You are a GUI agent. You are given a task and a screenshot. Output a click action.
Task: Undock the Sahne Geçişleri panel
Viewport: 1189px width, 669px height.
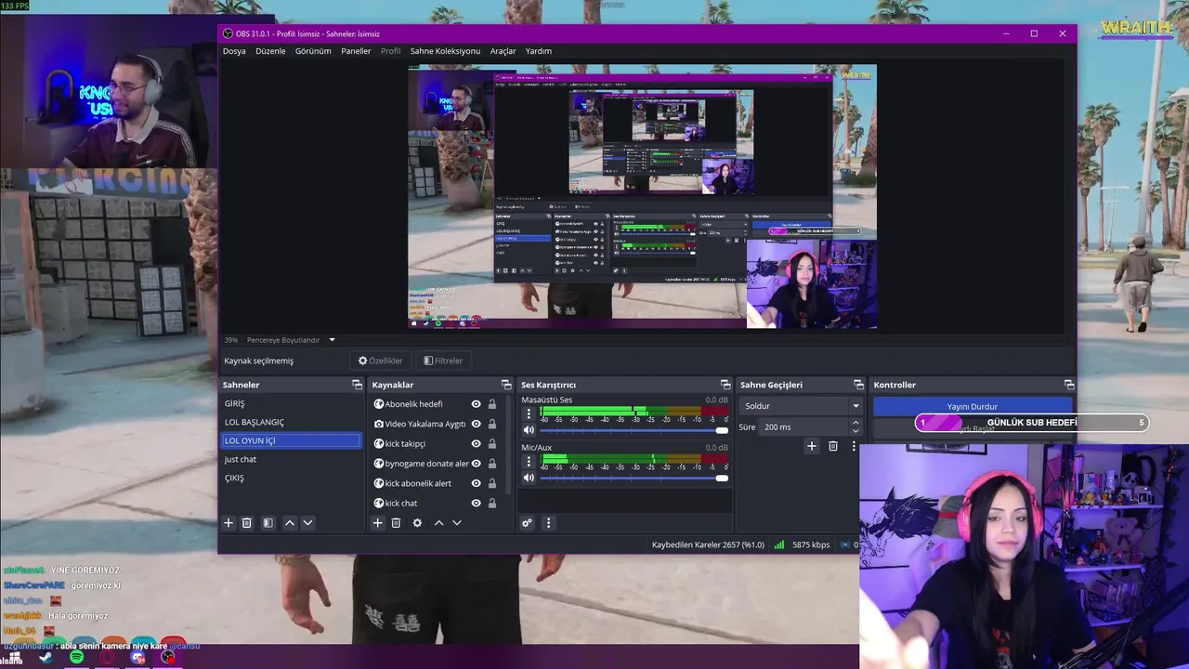pyautogui.click(x=858, y=385)
